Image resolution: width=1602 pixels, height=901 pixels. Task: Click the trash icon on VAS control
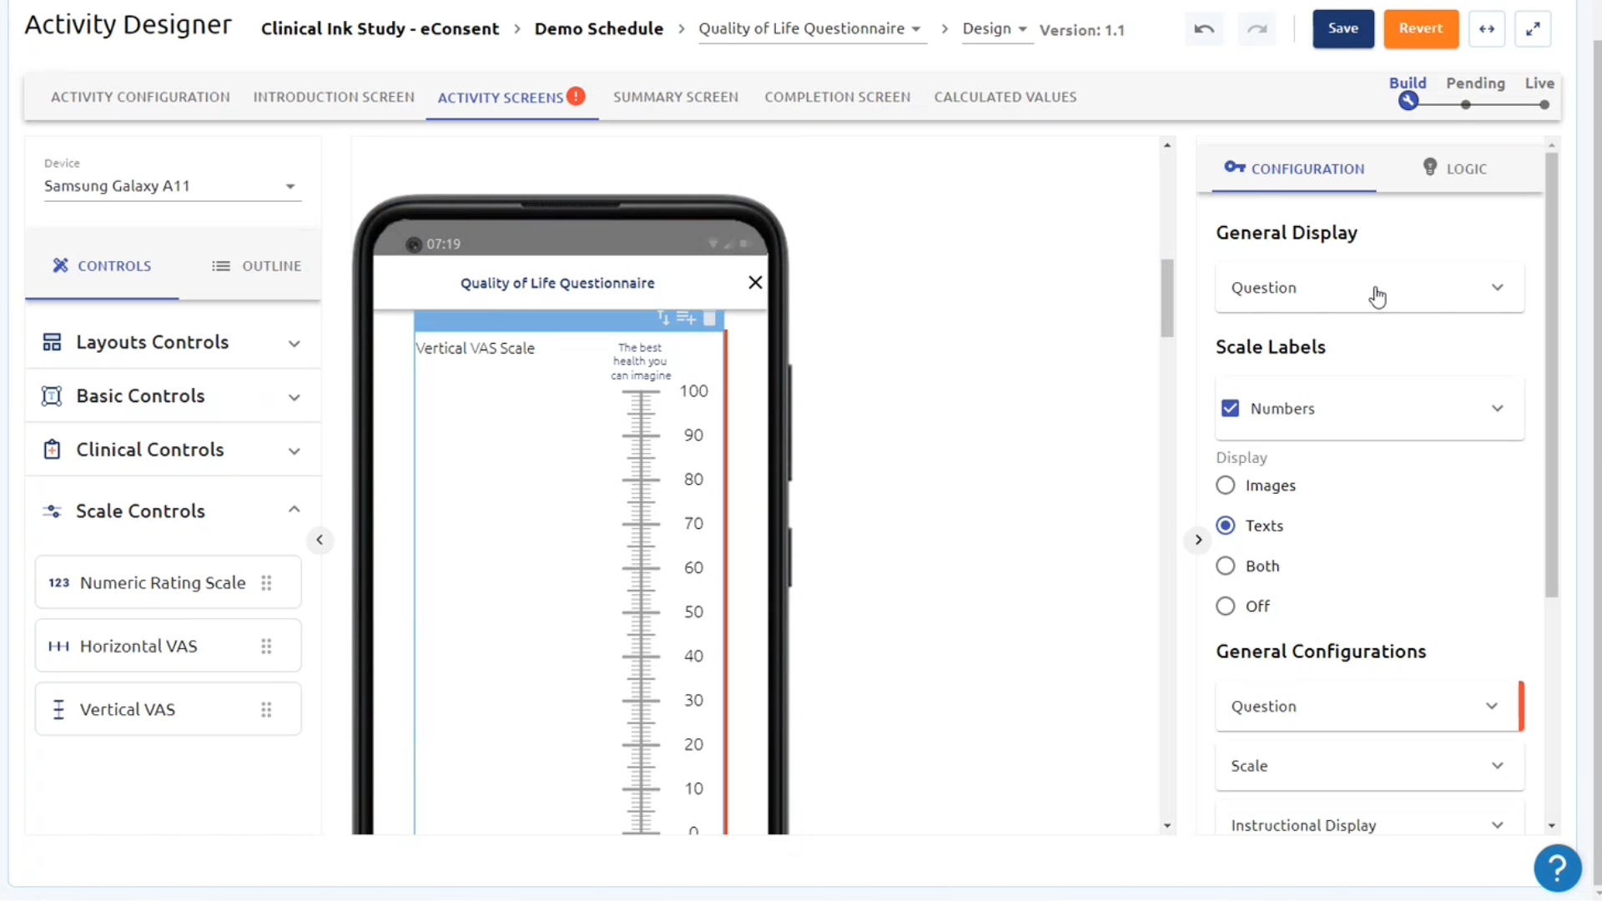709,318
